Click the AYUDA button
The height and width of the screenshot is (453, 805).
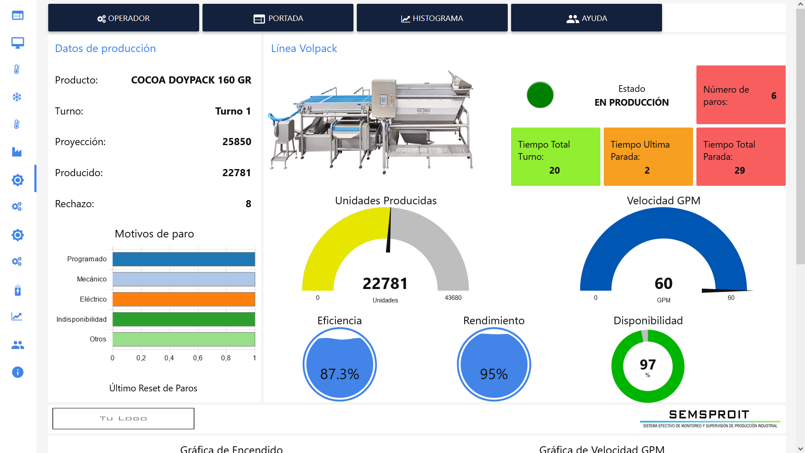click(586, 18)
